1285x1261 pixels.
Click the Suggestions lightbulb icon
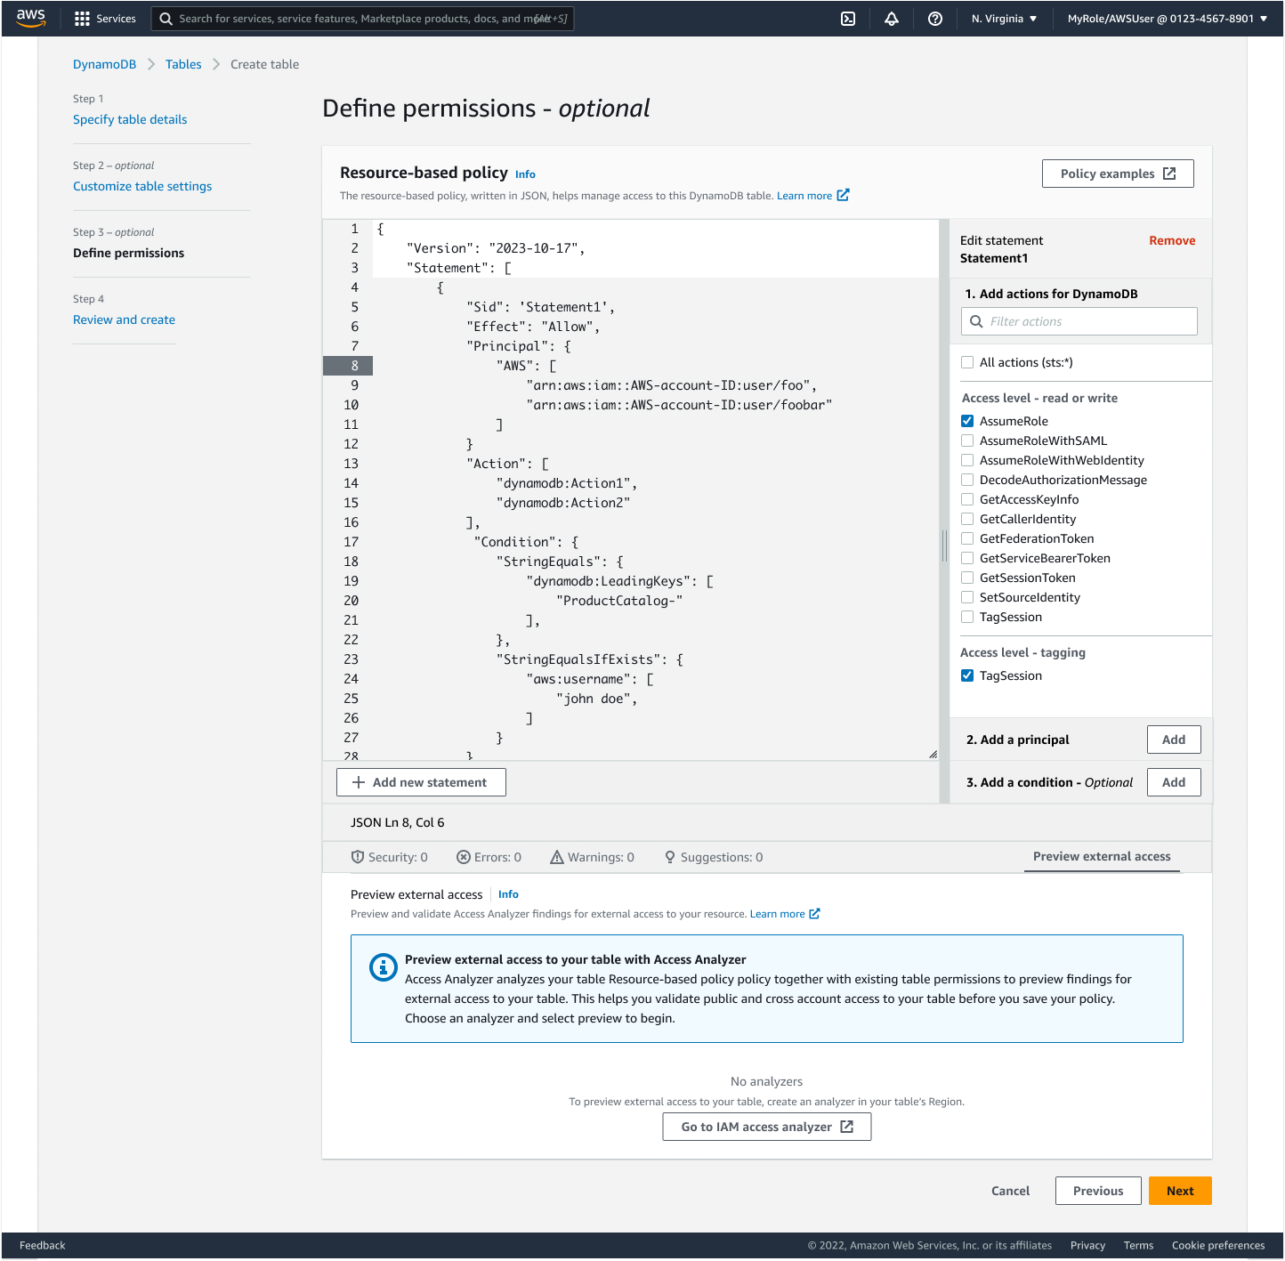point(670,856)
